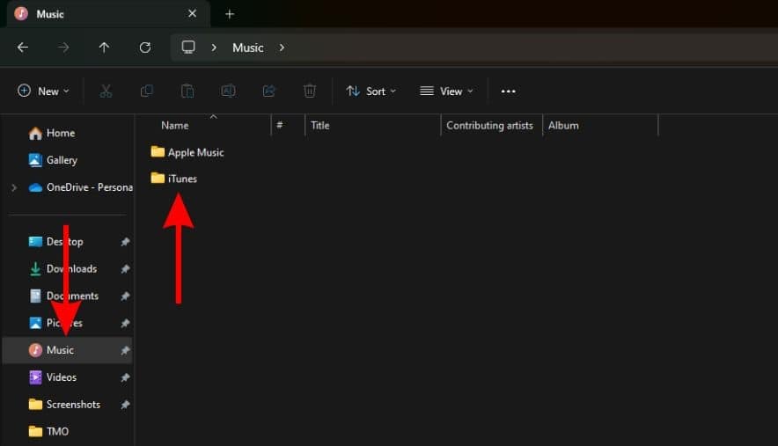Click the Cut scissors icon in toolbar
Viewport: 778px width, 446px height.
click(x=106, y=91)
